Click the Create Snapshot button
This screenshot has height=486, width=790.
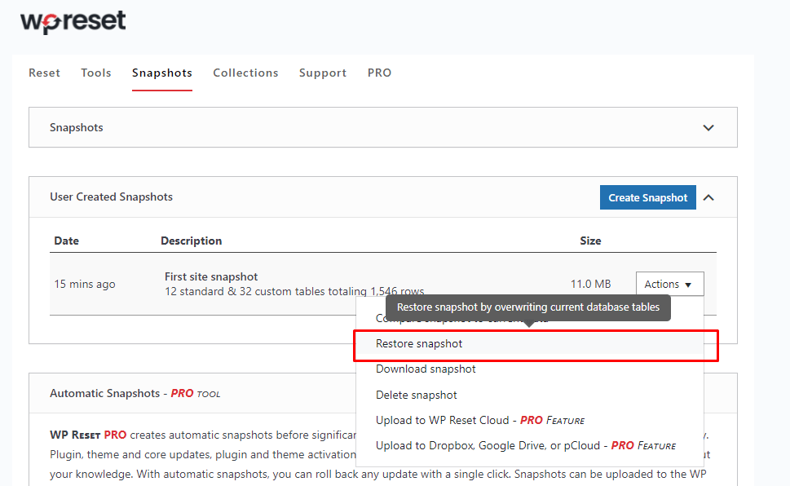point(647,197)
